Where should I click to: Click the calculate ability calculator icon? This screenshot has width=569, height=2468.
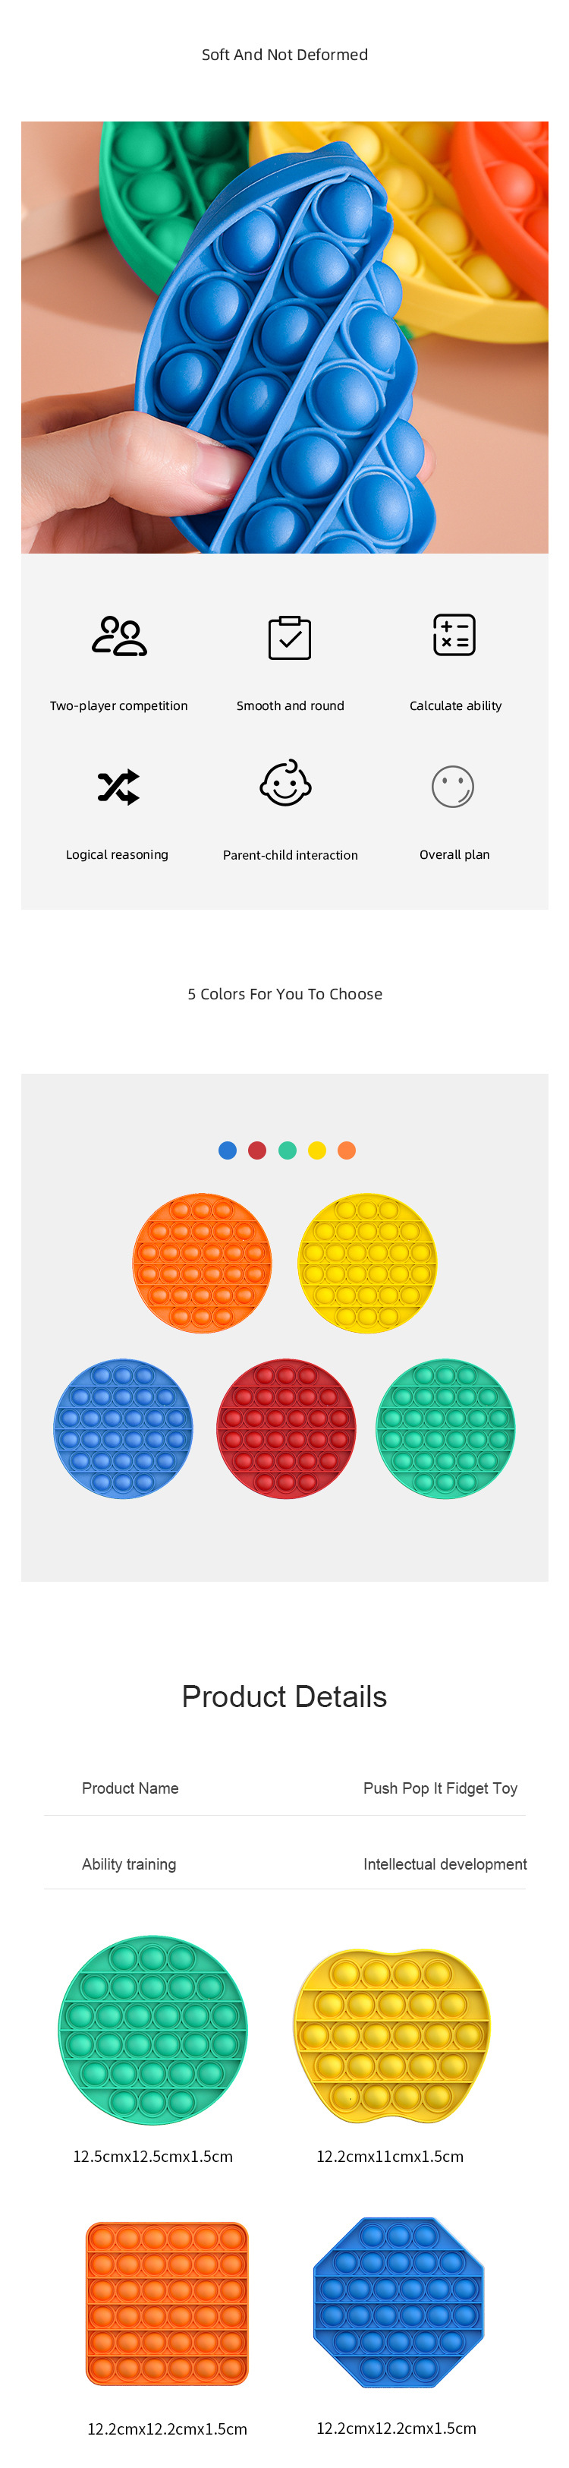click(x=454, y=634)
